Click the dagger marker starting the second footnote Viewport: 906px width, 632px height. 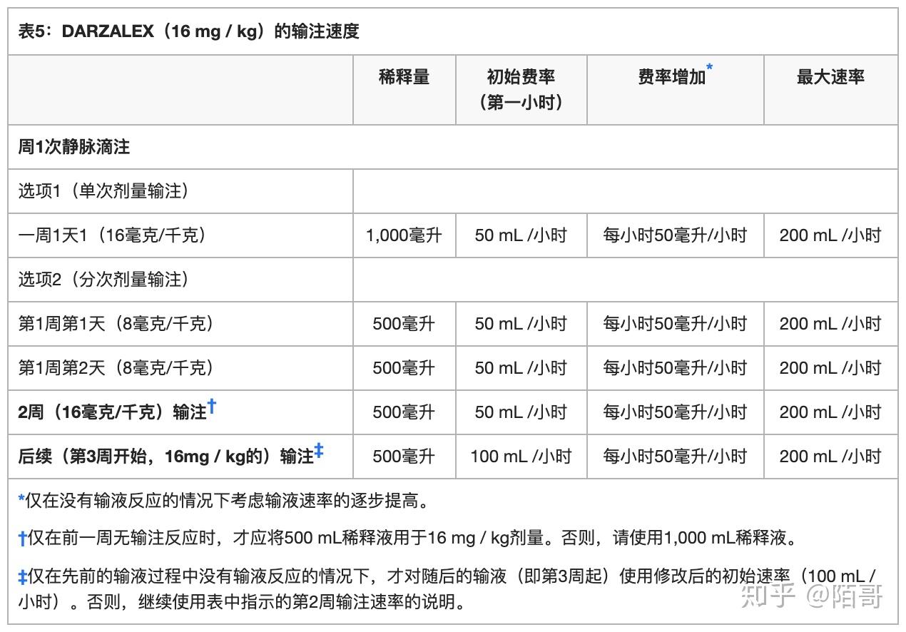point(22,539)
